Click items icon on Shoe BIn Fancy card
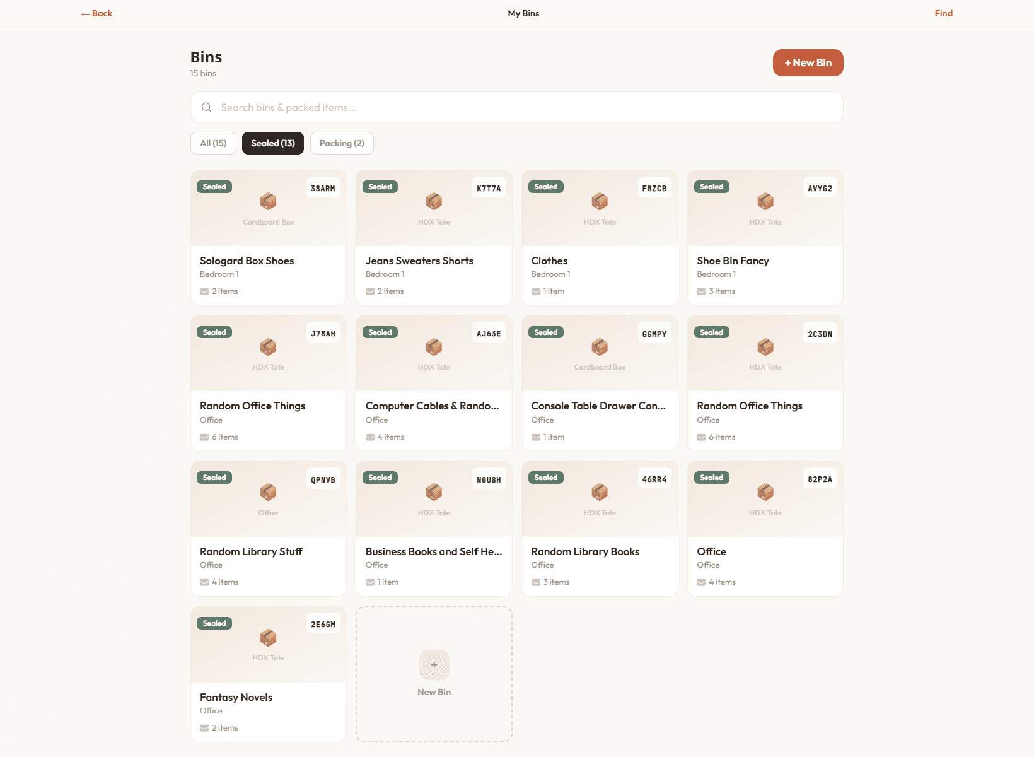Viewport: 1034px width, 757px height. coord(701,291)
